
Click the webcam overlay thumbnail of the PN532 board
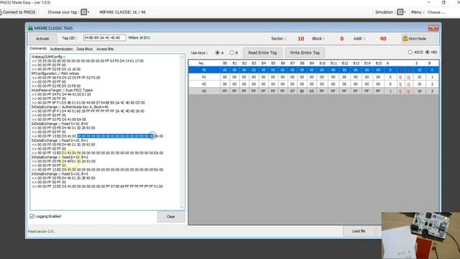(420, 235)
